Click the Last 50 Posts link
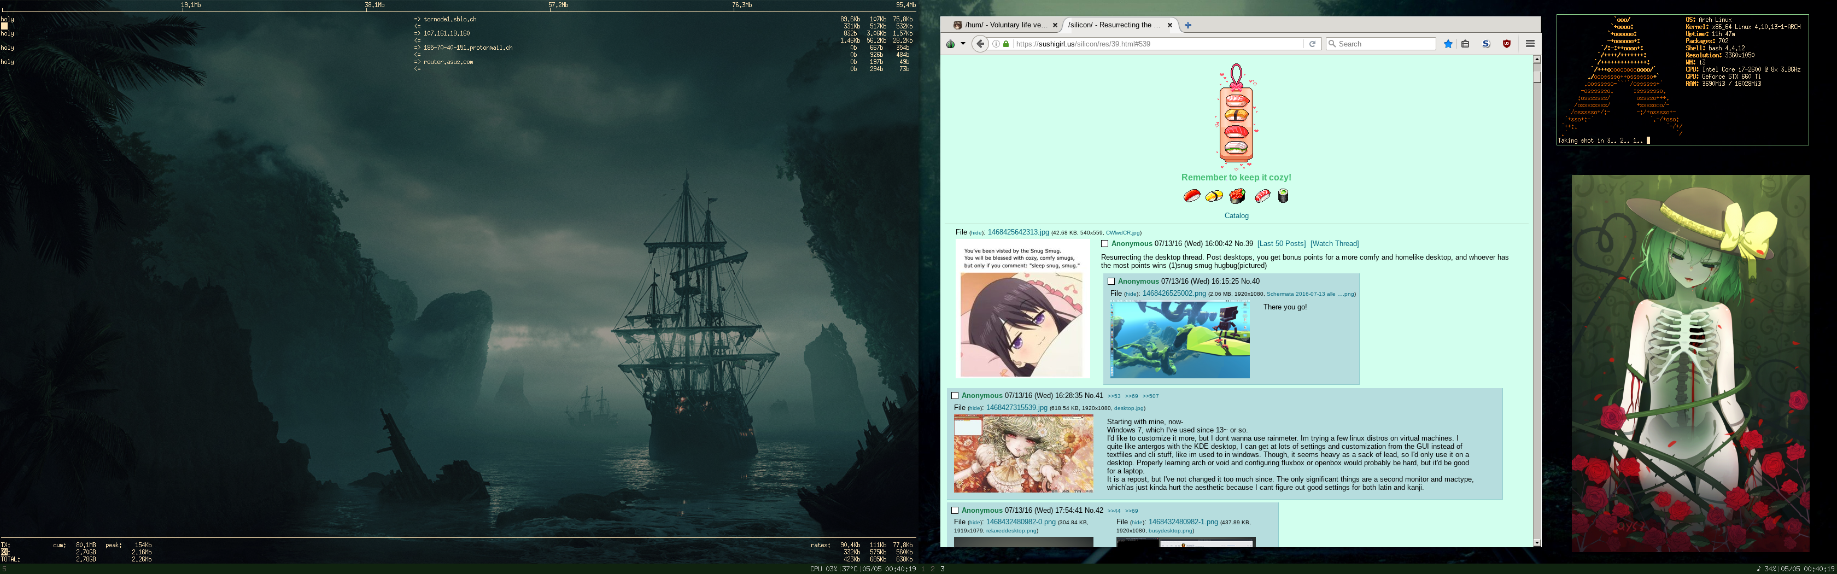Image resolution: width=1837 pixels, height=574 pixels. pyautogui.click(x=1282, y=244)
